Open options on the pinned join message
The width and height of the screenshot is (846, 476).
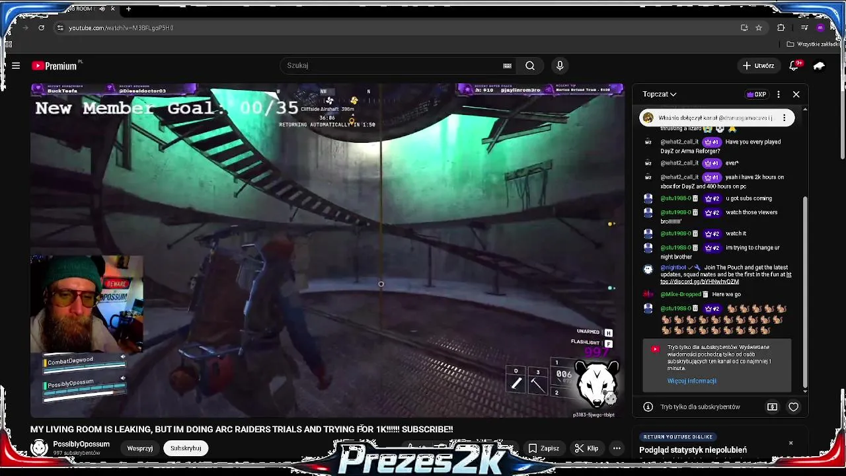tap(784, 118)
